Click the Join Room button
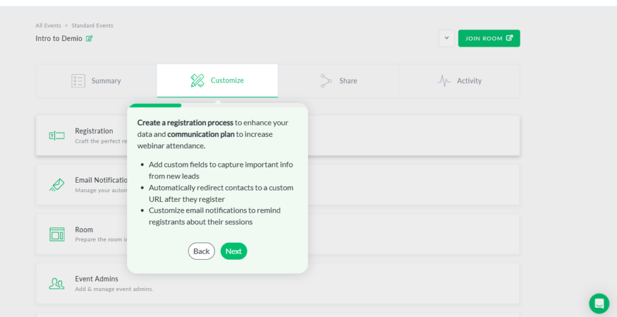 point(489,38)
